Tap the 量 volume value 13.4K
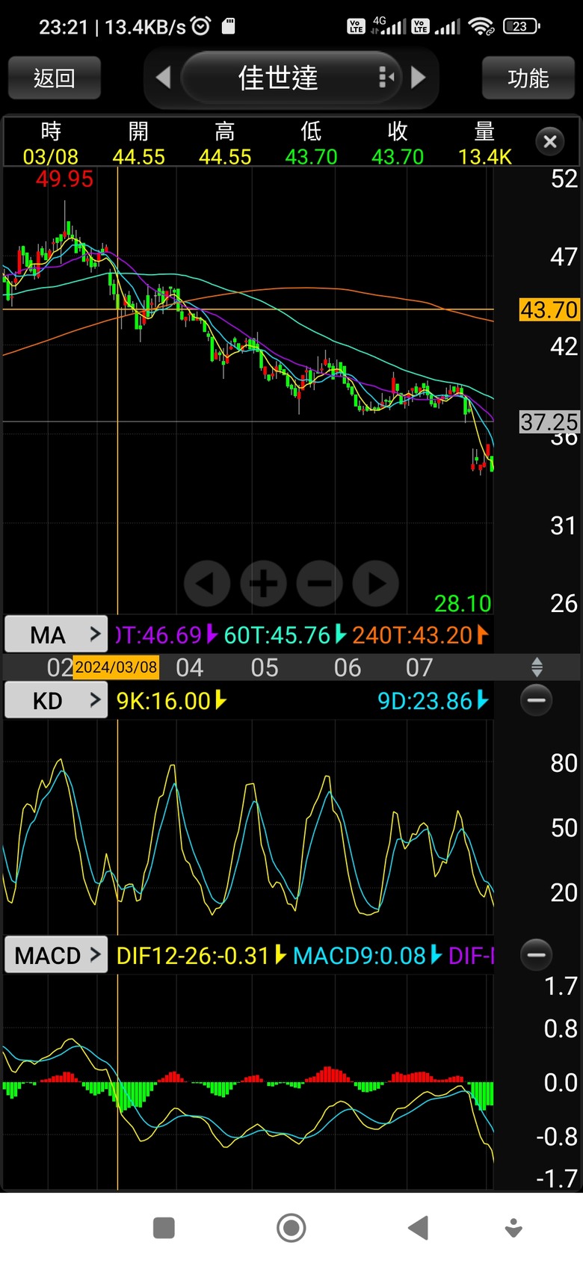Screen dimensions: 583x1263 485,157
